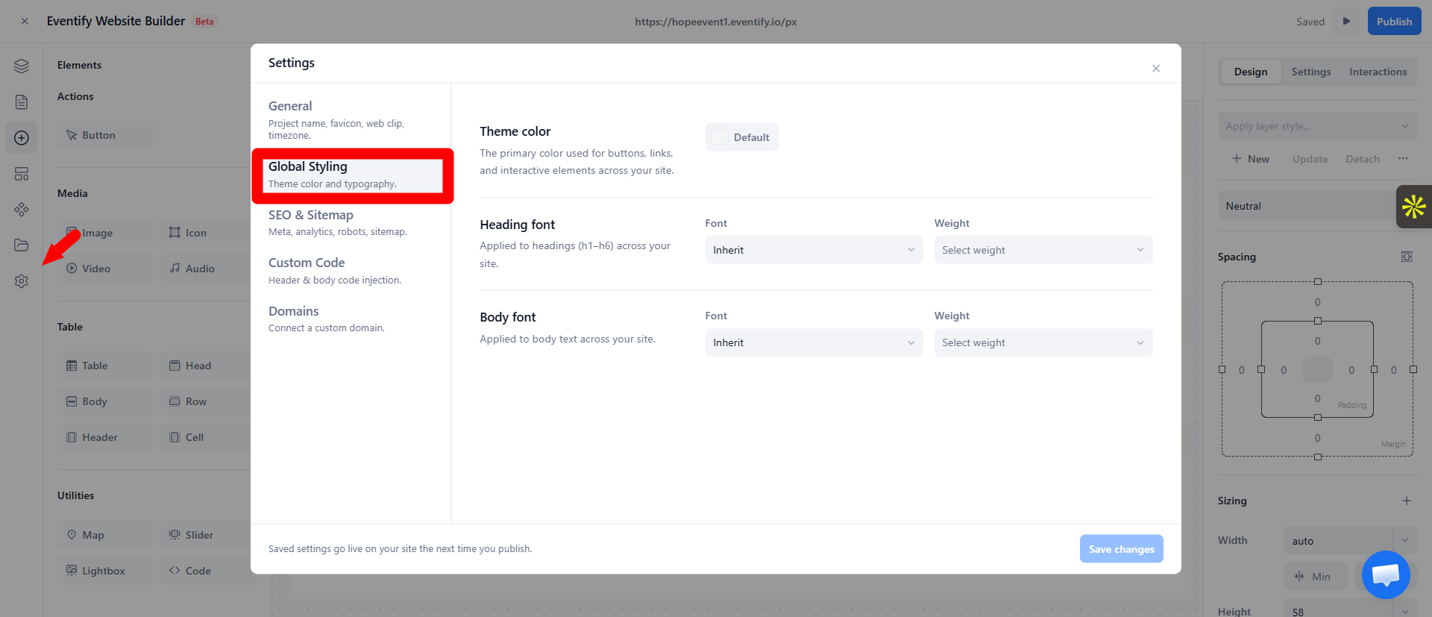The height and width of the screenshot is (617, 1432).
Task: Open the live chat bubble
Action: 1386,574
